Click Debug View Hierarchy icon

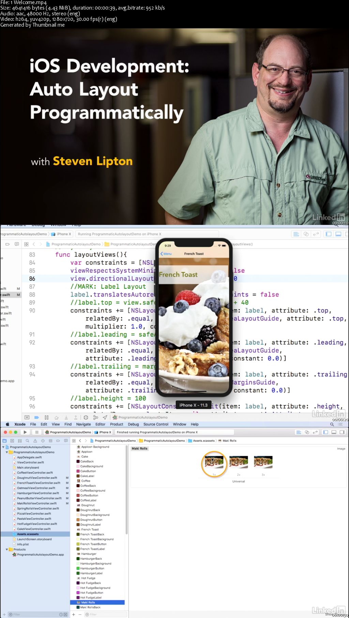(x=86, y=417)
